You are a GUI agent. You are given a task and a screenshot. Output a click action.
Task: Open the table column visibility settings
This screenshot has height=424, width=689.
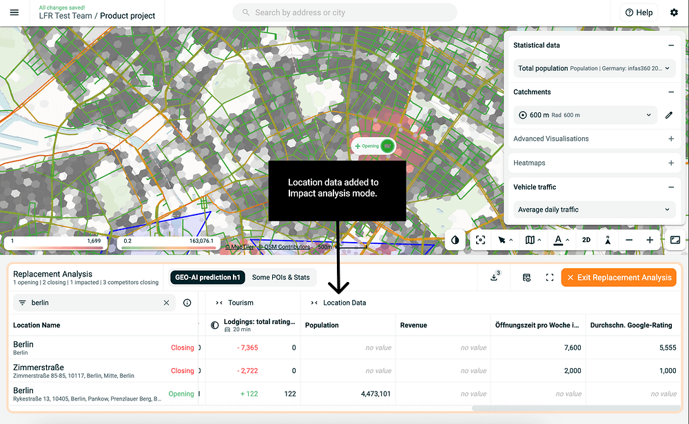pyautogui.click(x=526, y=278)
